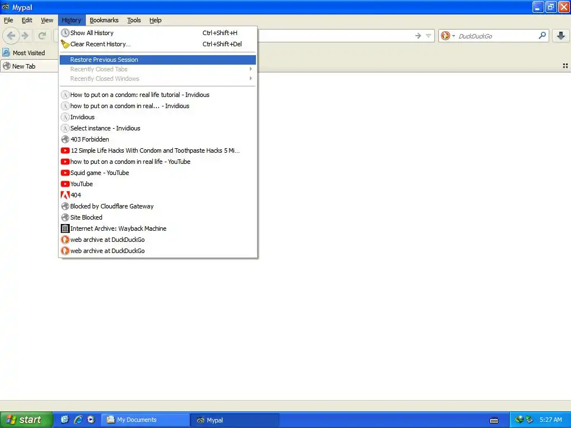This screenshot has height=428, width=571.
Task: Open the View menu
Action: (x=47, y=20)
